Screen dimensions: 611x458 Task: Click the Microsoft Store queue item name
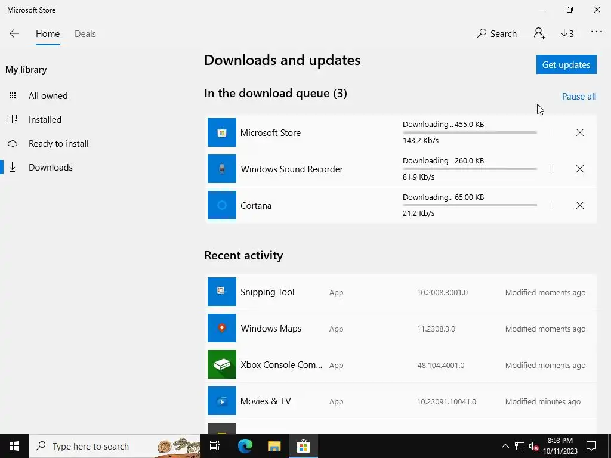tap(270, 133)
